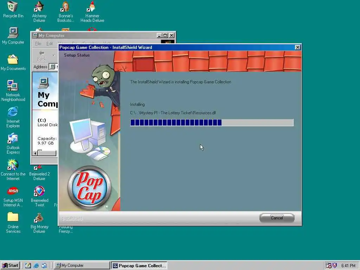Image resolution: width=360 pixels, height=270 pixels.
Task: Select the Internet Explorer desktop icon
Action: (x=13, y=117)
